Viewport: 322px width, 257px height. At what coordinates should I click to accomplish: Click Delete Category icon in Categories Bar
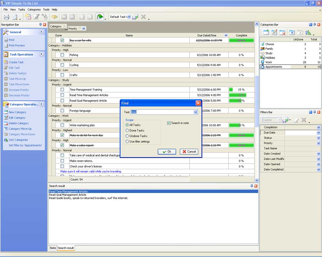tap(282, 32)
